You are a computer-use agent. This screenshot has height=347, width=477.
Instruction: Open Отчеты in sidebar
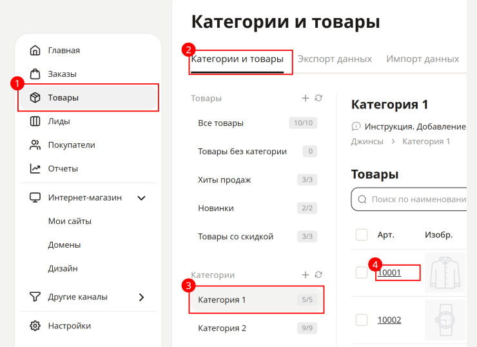coord(88,168)
